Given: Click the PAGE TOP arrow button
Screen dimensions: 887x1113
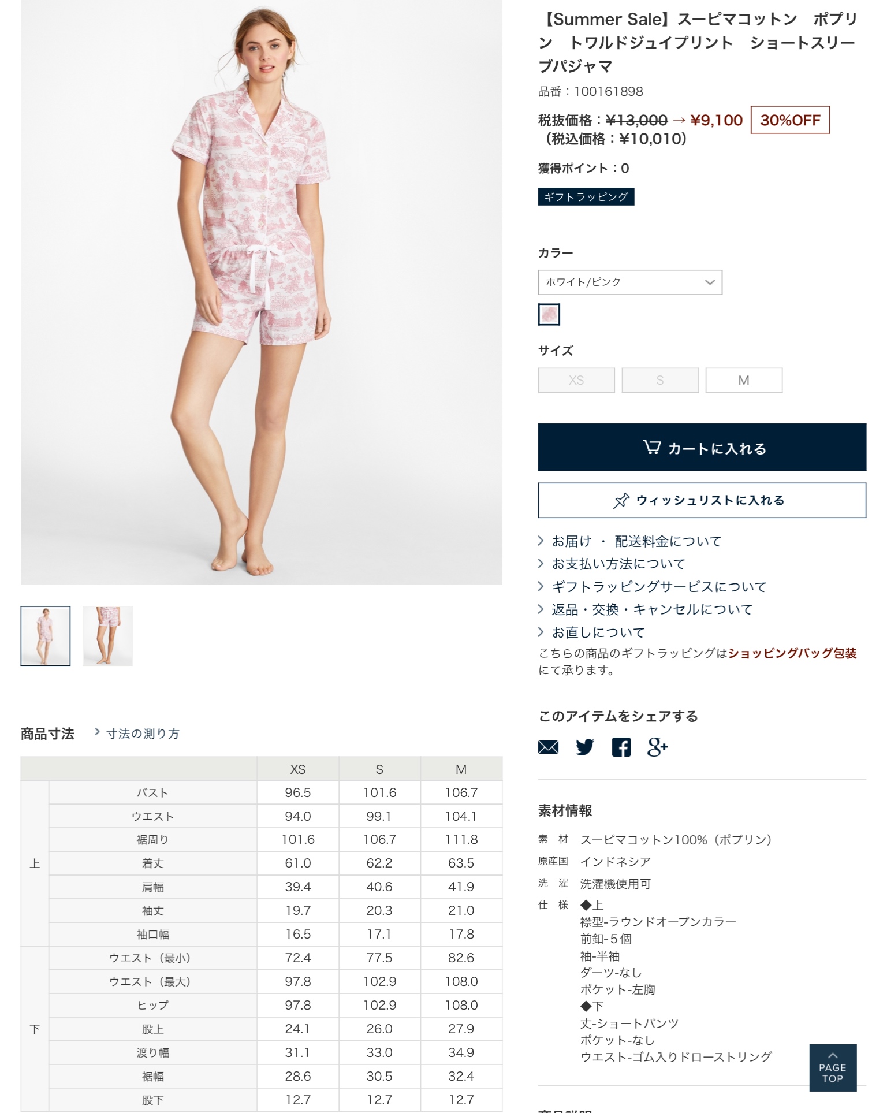Looking at the screenshot, I should point(833,1067).
